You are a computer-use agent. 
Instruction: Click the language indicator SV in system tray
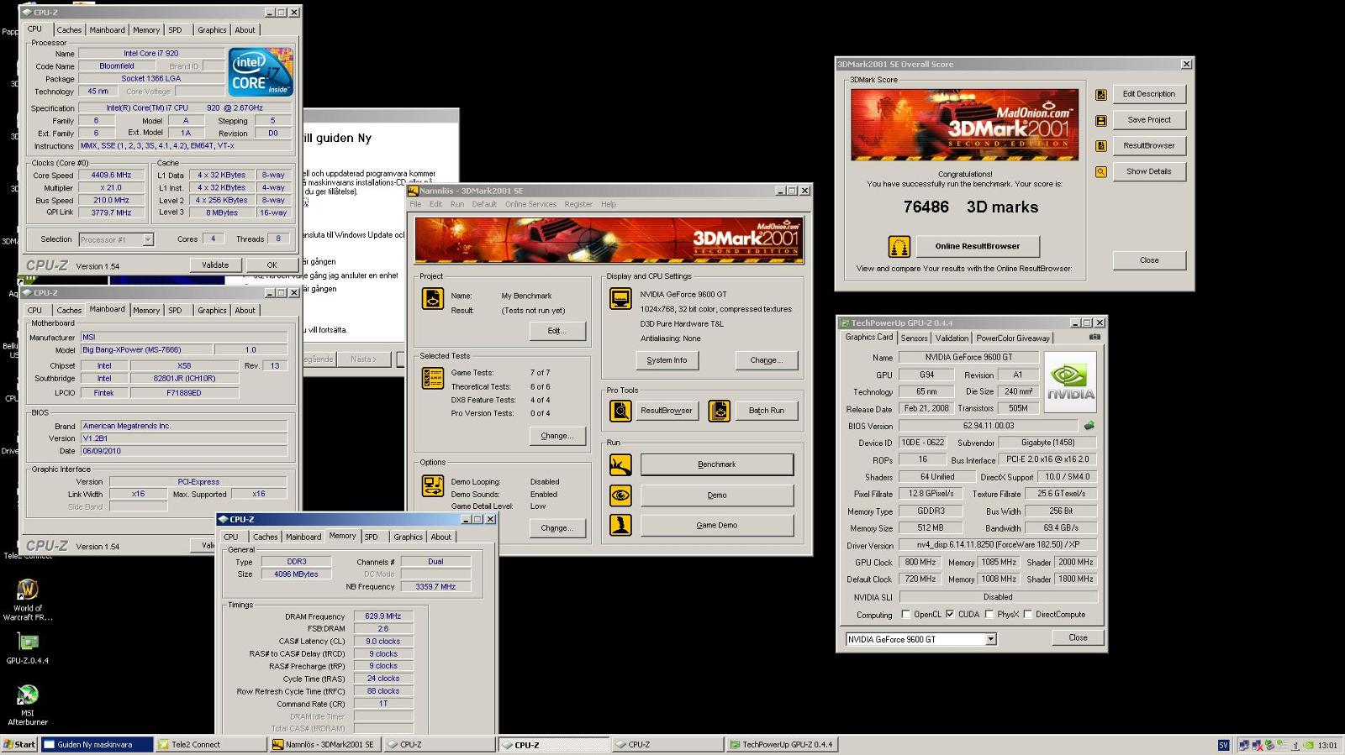click(x=1223, y=745)
